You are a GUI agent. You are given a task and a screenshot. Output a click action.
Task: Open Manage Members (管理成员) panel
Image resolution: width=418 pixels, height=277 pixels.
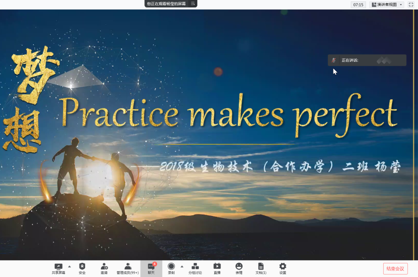127,267
